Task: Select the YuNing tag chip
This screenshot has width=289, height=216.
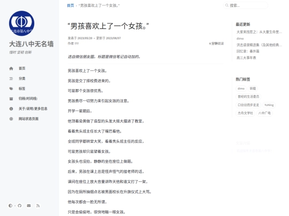Action: (269, 105)
